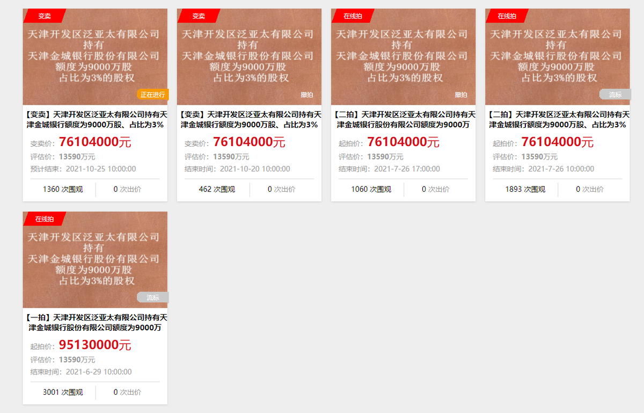Open the 【二拍】 title of the listing with 1060 views
This screenshot has width=644, height=413.
click(x=404, y=119)
